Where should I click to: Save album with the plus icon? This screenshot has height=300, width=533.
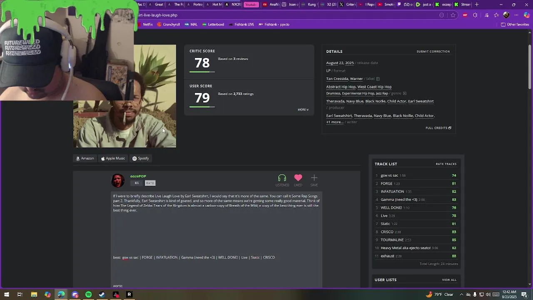click(314, 180)
